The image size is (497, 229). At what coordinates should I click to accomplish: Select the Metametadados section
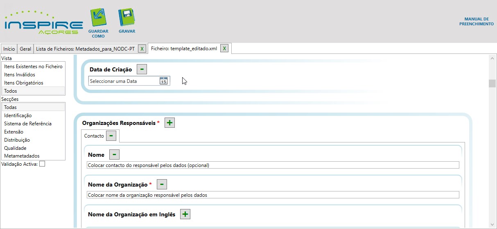click(x=22, y=156)
